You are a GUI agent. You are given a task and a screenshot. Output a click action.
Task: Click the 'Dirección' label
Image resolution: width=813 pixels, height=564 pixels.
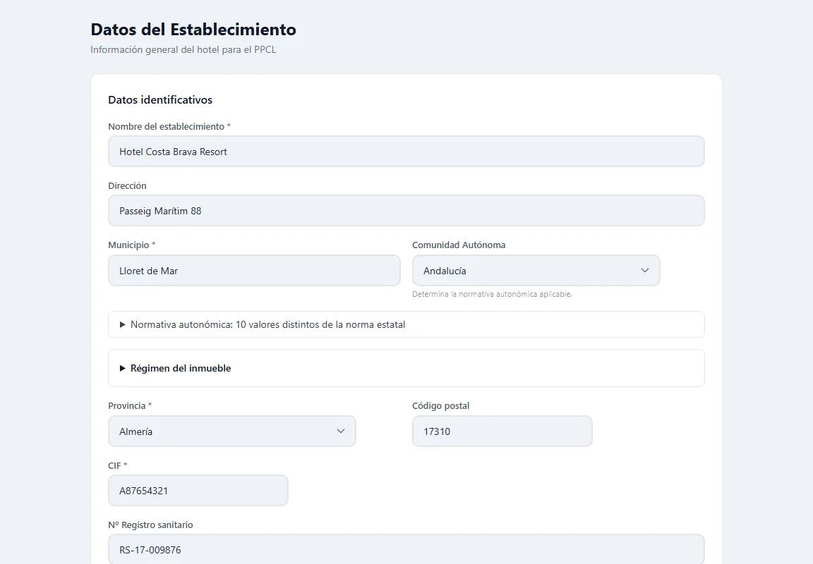coord(127,185)
